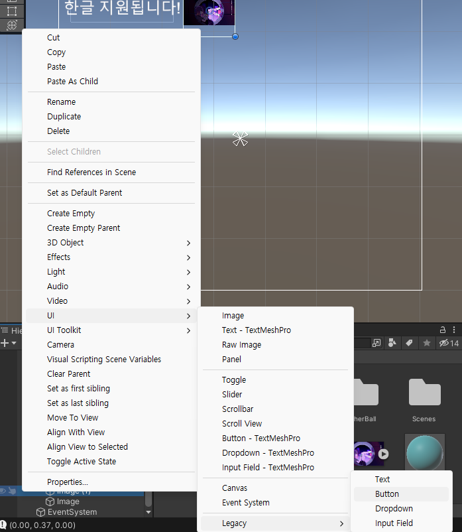Choose Paste from context menu
The image size is (462, 532).
(111, 67)
